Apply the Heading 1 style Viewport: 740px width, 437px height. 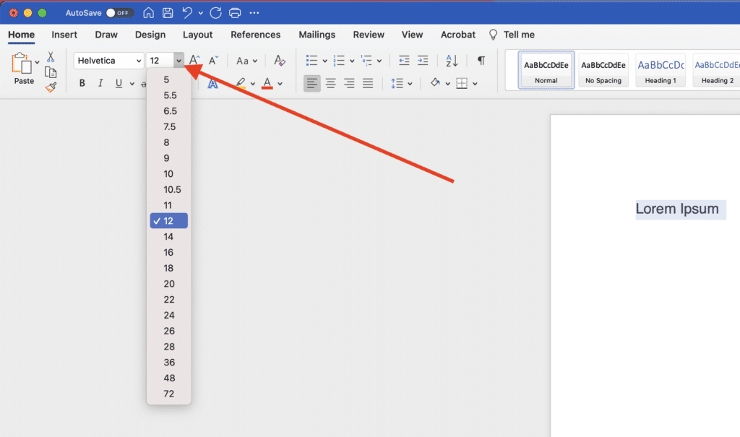pos(661,70)
